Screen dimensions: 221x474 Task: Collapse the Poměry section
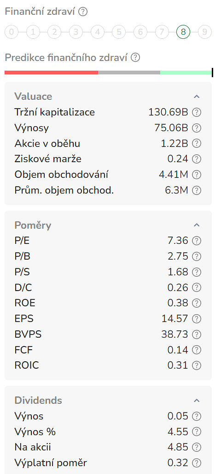[197, 225]
